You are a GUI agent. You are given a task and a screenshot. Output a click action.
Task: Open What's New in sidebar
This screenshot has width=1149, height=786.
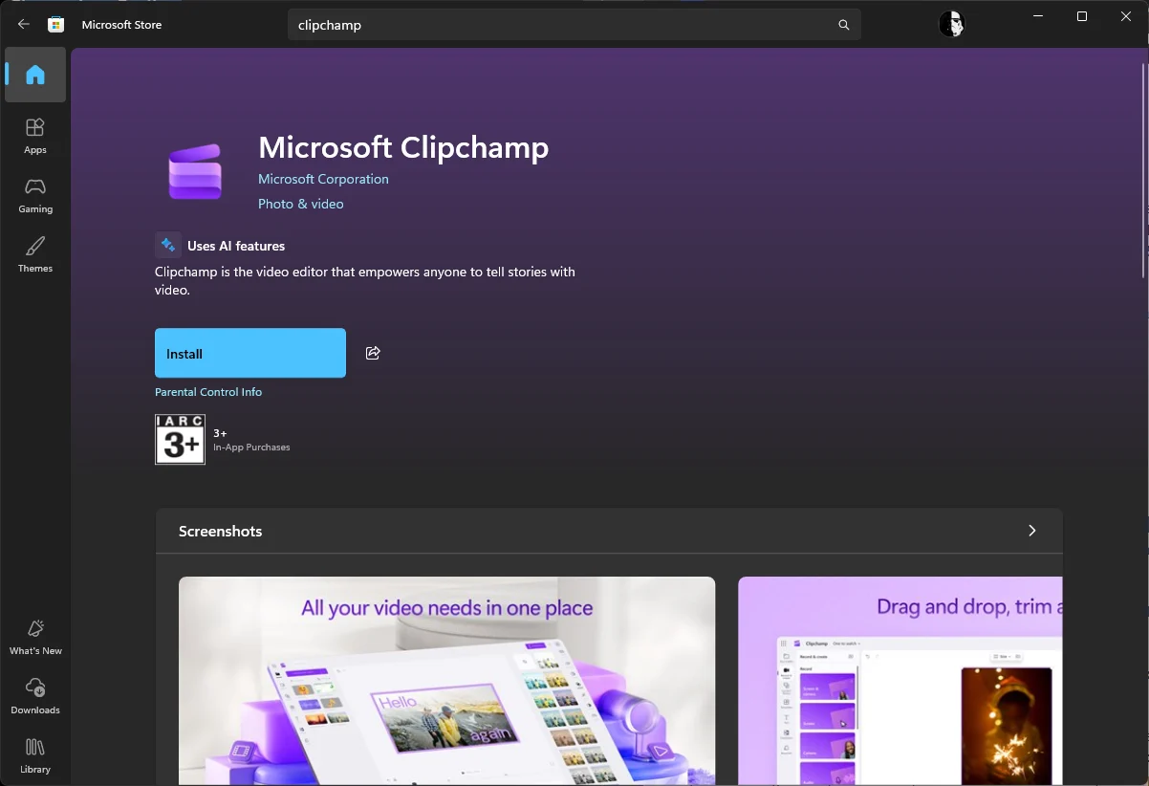pyautogui.click(x=35, y=637)
